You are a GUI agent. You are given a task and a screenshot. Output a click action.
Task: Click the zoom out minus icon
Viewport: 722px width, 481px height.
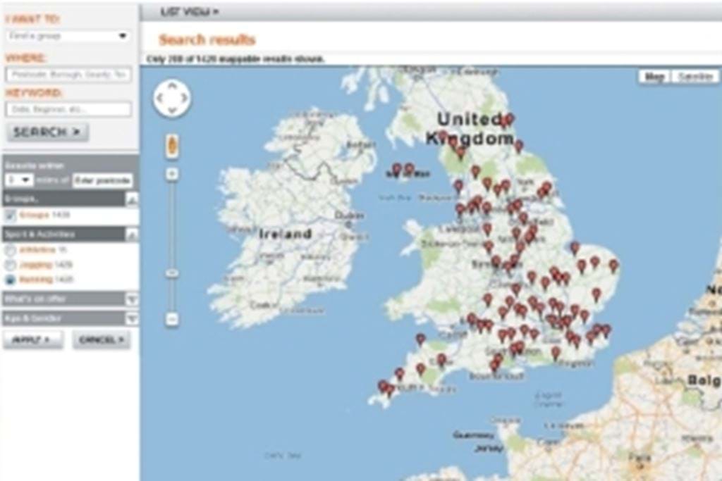(173, 318)
